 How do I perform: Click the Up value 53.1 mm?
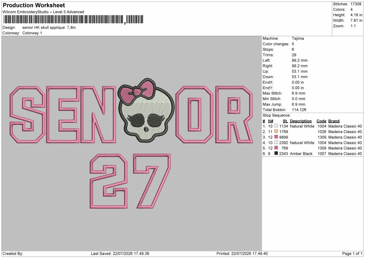pyautogui.click(x=300, y=71)
